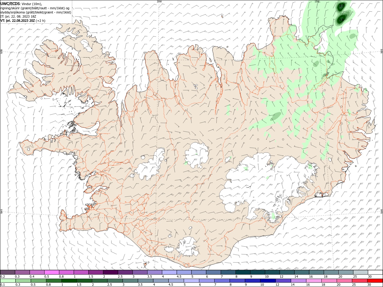Viewport: 383px width, 287px height.
Task: Click the grayish-purple swatch at 0.2 in top row
Action: coord(8,272)
